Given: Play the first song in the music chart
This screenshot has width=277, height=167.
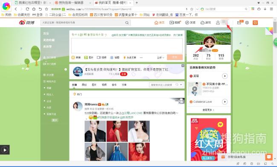Looking at the screenshot, I should click(225, 76).
